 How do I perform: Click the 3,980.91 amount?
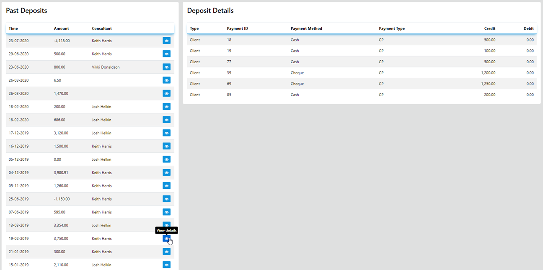(61, 172)
